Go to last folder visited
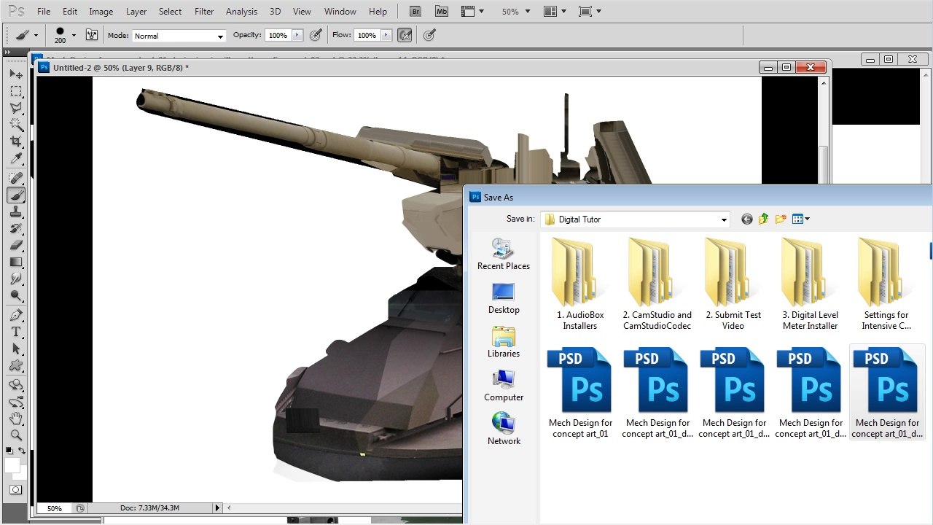The height and width of the screenshot is (525, 933). tap(746, 219)
